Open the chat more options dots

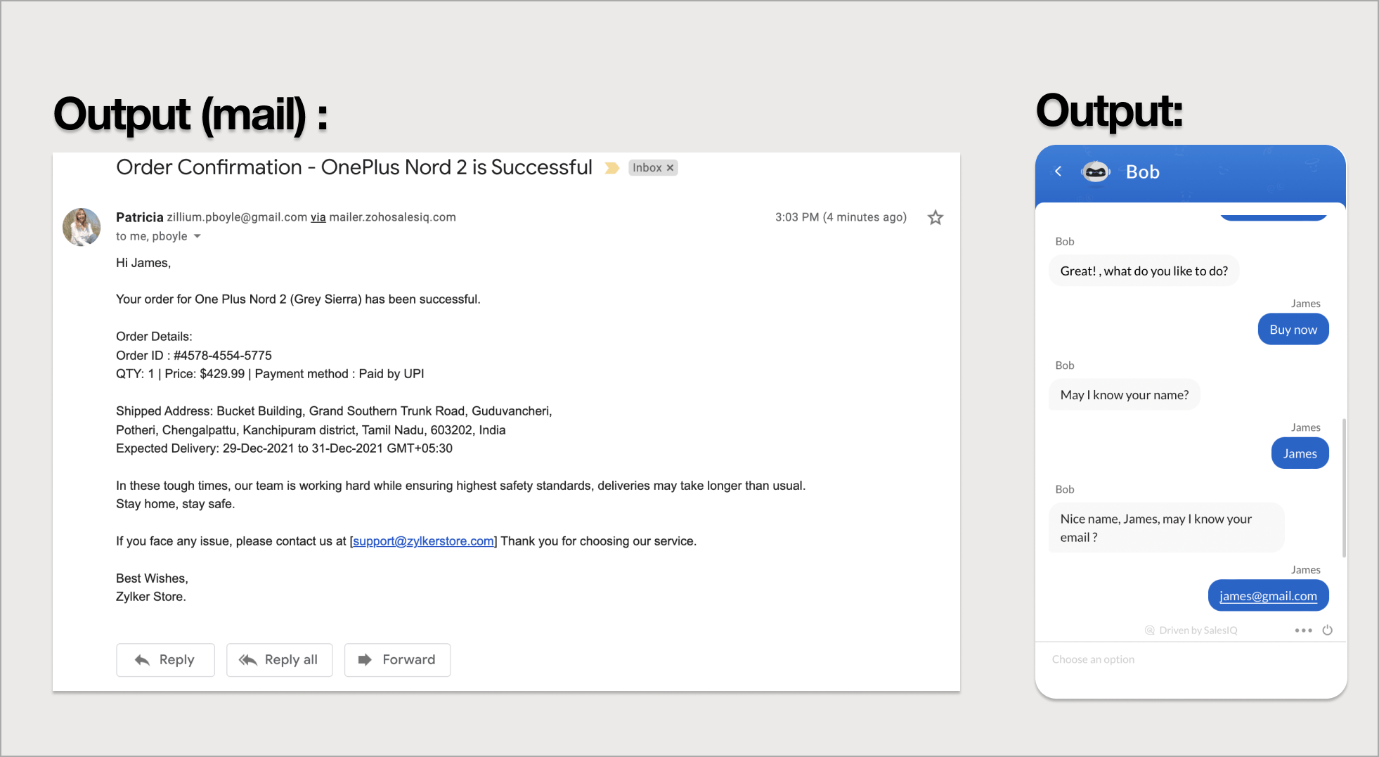tap(1303, 630)
